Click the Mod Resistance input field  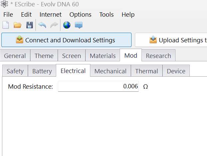[x=98, y=86]
